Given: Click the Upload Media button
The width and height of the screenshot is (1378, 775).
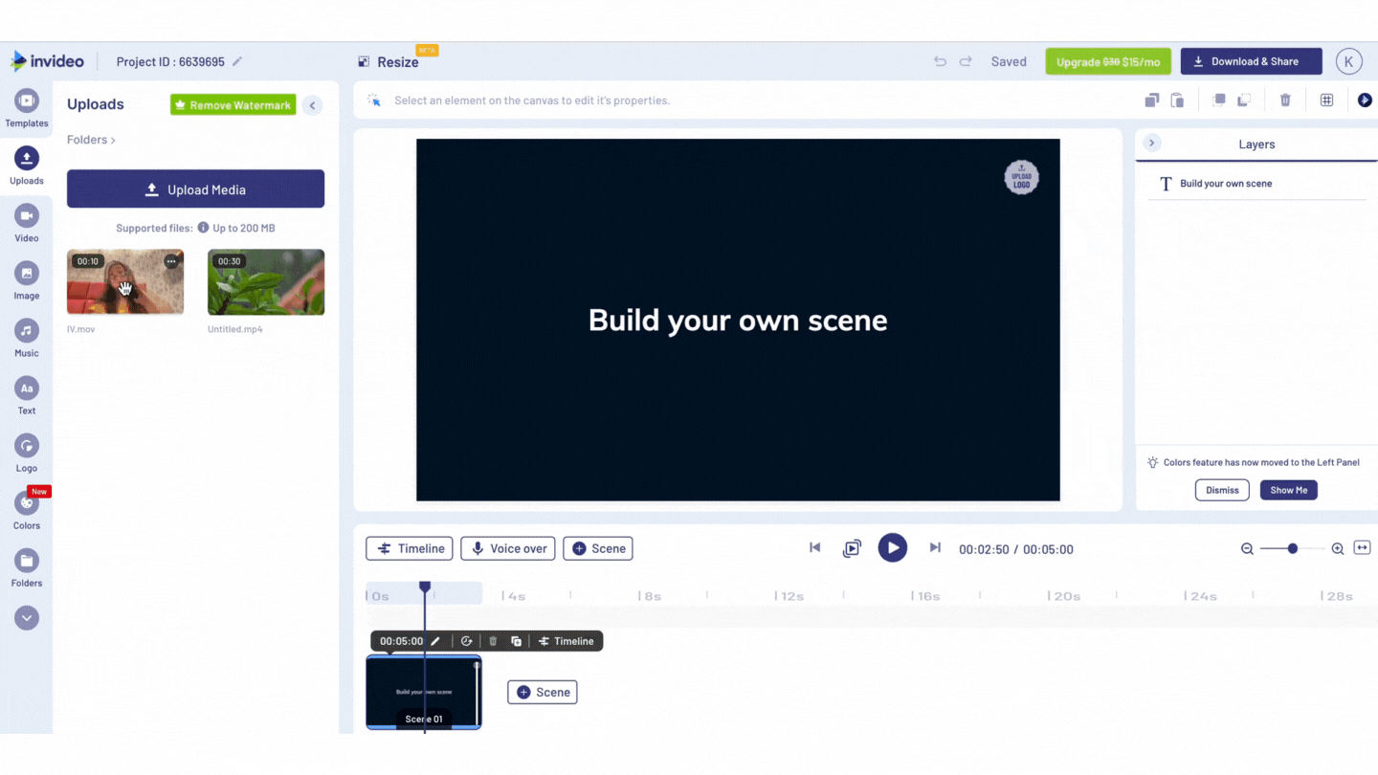Looking at the screenshot, I should (x=195, y=189).
